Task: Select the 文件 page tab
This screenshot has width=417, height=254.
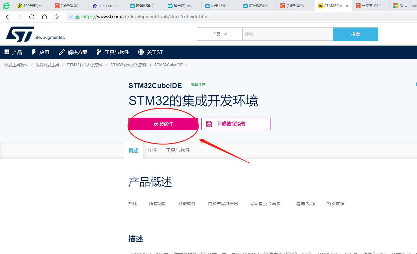Action: pos(152,150)
